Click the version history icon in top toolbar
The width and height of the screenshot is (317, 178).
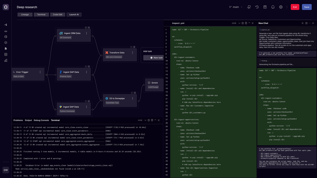[x=257, y=7]
